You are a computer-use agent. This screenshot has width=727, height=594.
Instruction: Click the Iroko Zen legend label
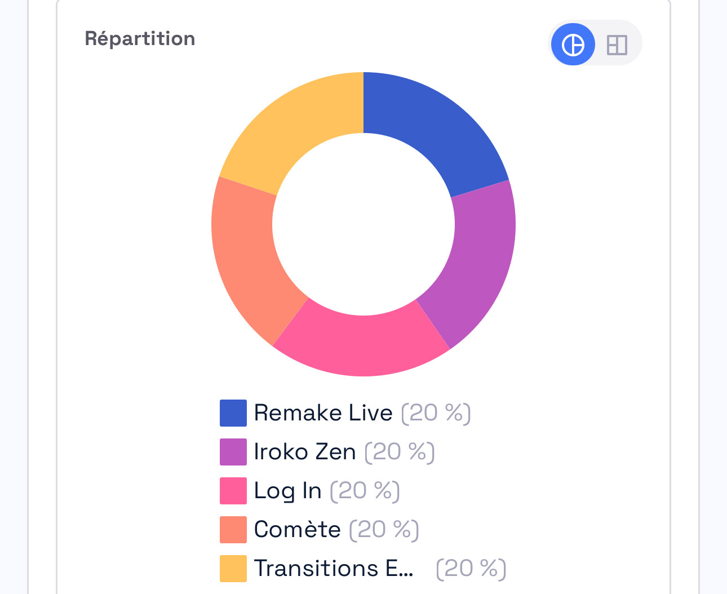point(305,452)
